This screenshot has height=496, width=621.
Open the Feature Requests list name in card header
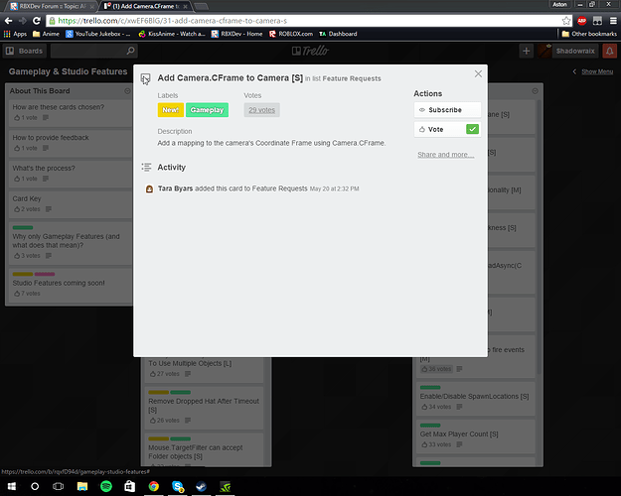click(x=352, y=78)
